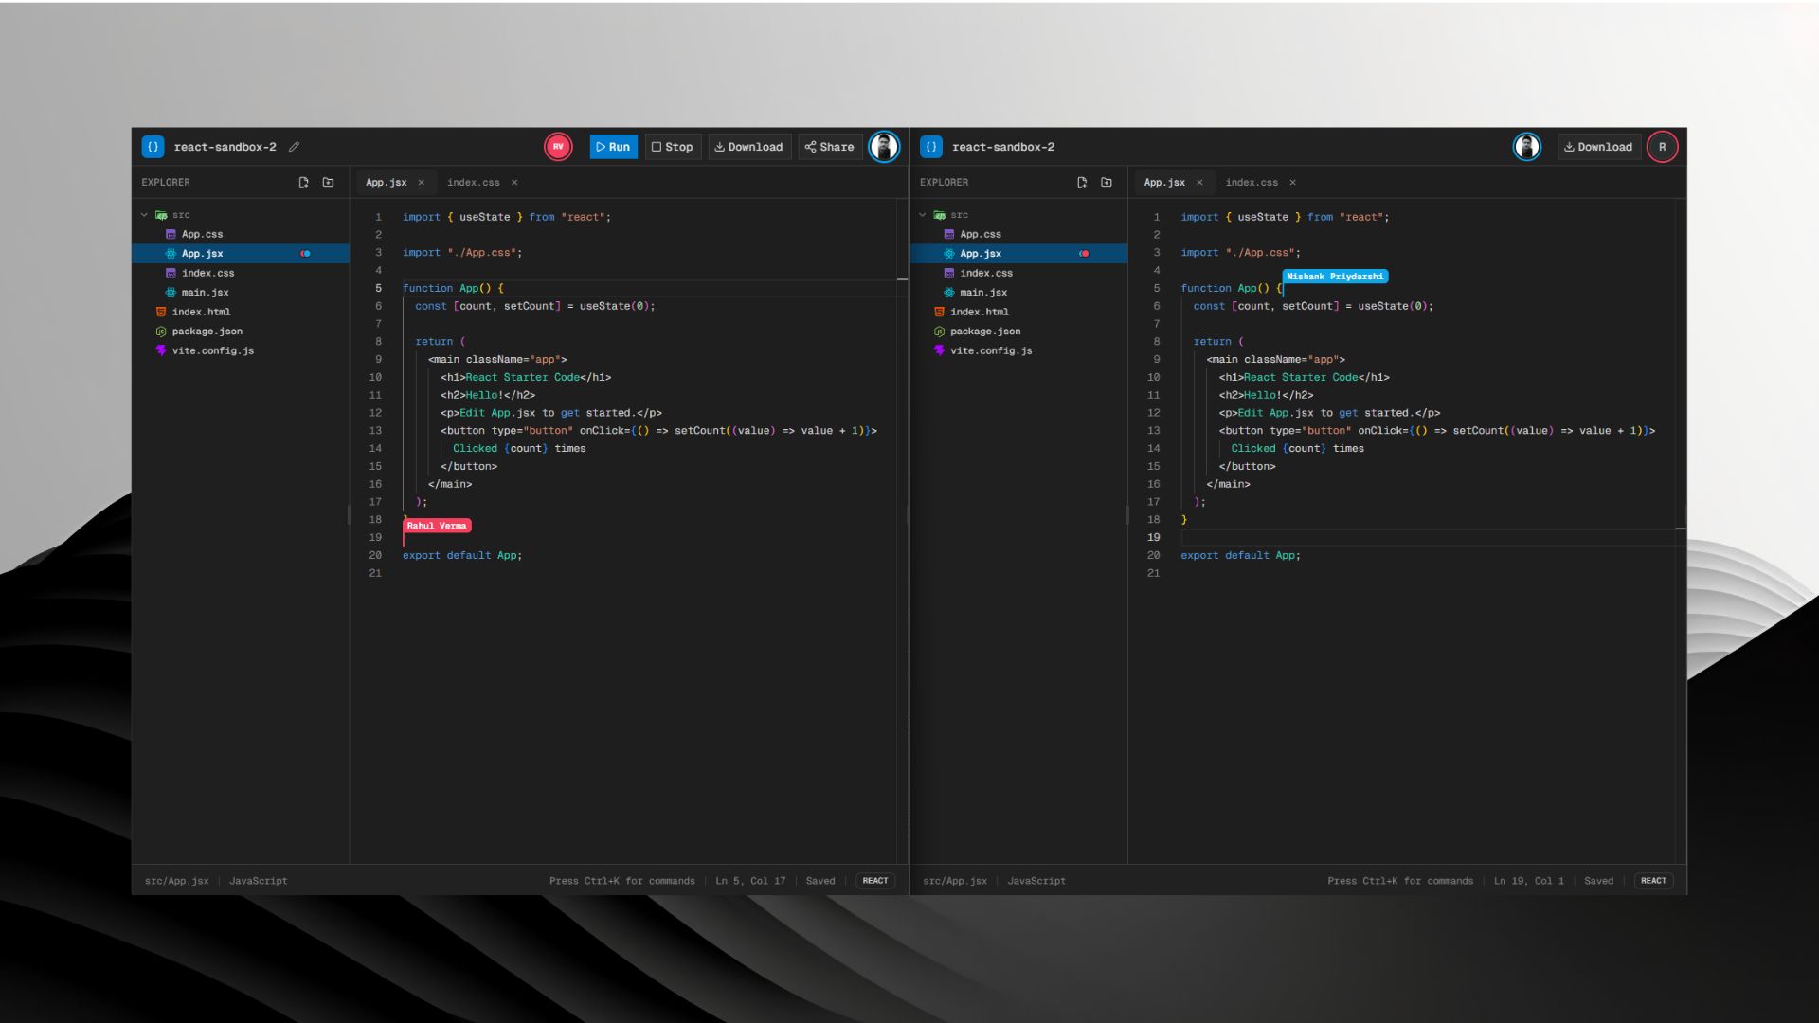Open profile avatar in left window header

coord(884,147)
